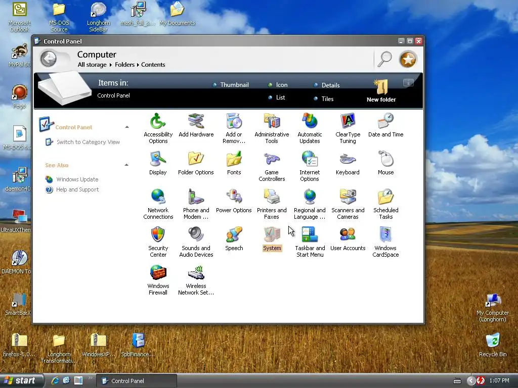The image size is (518, 388).
Task: Select the System icon
Action: (x=272, y=239)
